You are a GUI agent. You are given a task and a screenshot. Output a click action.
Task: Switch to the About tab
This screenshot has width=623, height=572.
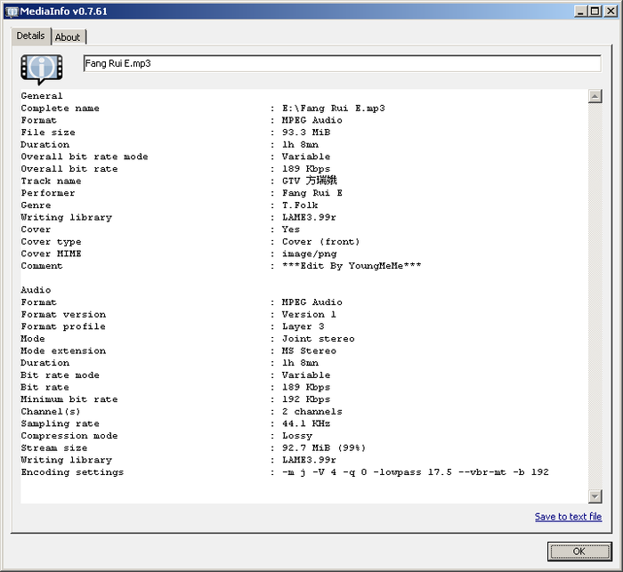click(x=68, y=37)
